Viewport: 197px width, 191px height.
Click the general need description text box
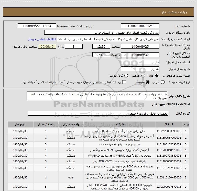pos(97,96)
